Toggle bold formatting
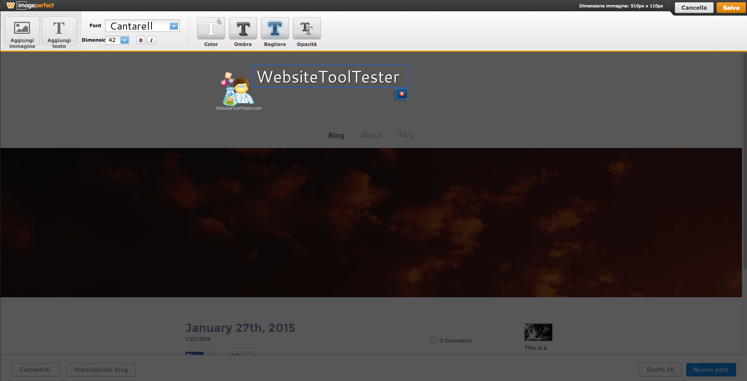The height and width of the screenshot is (381, 747). coord(141,40)
